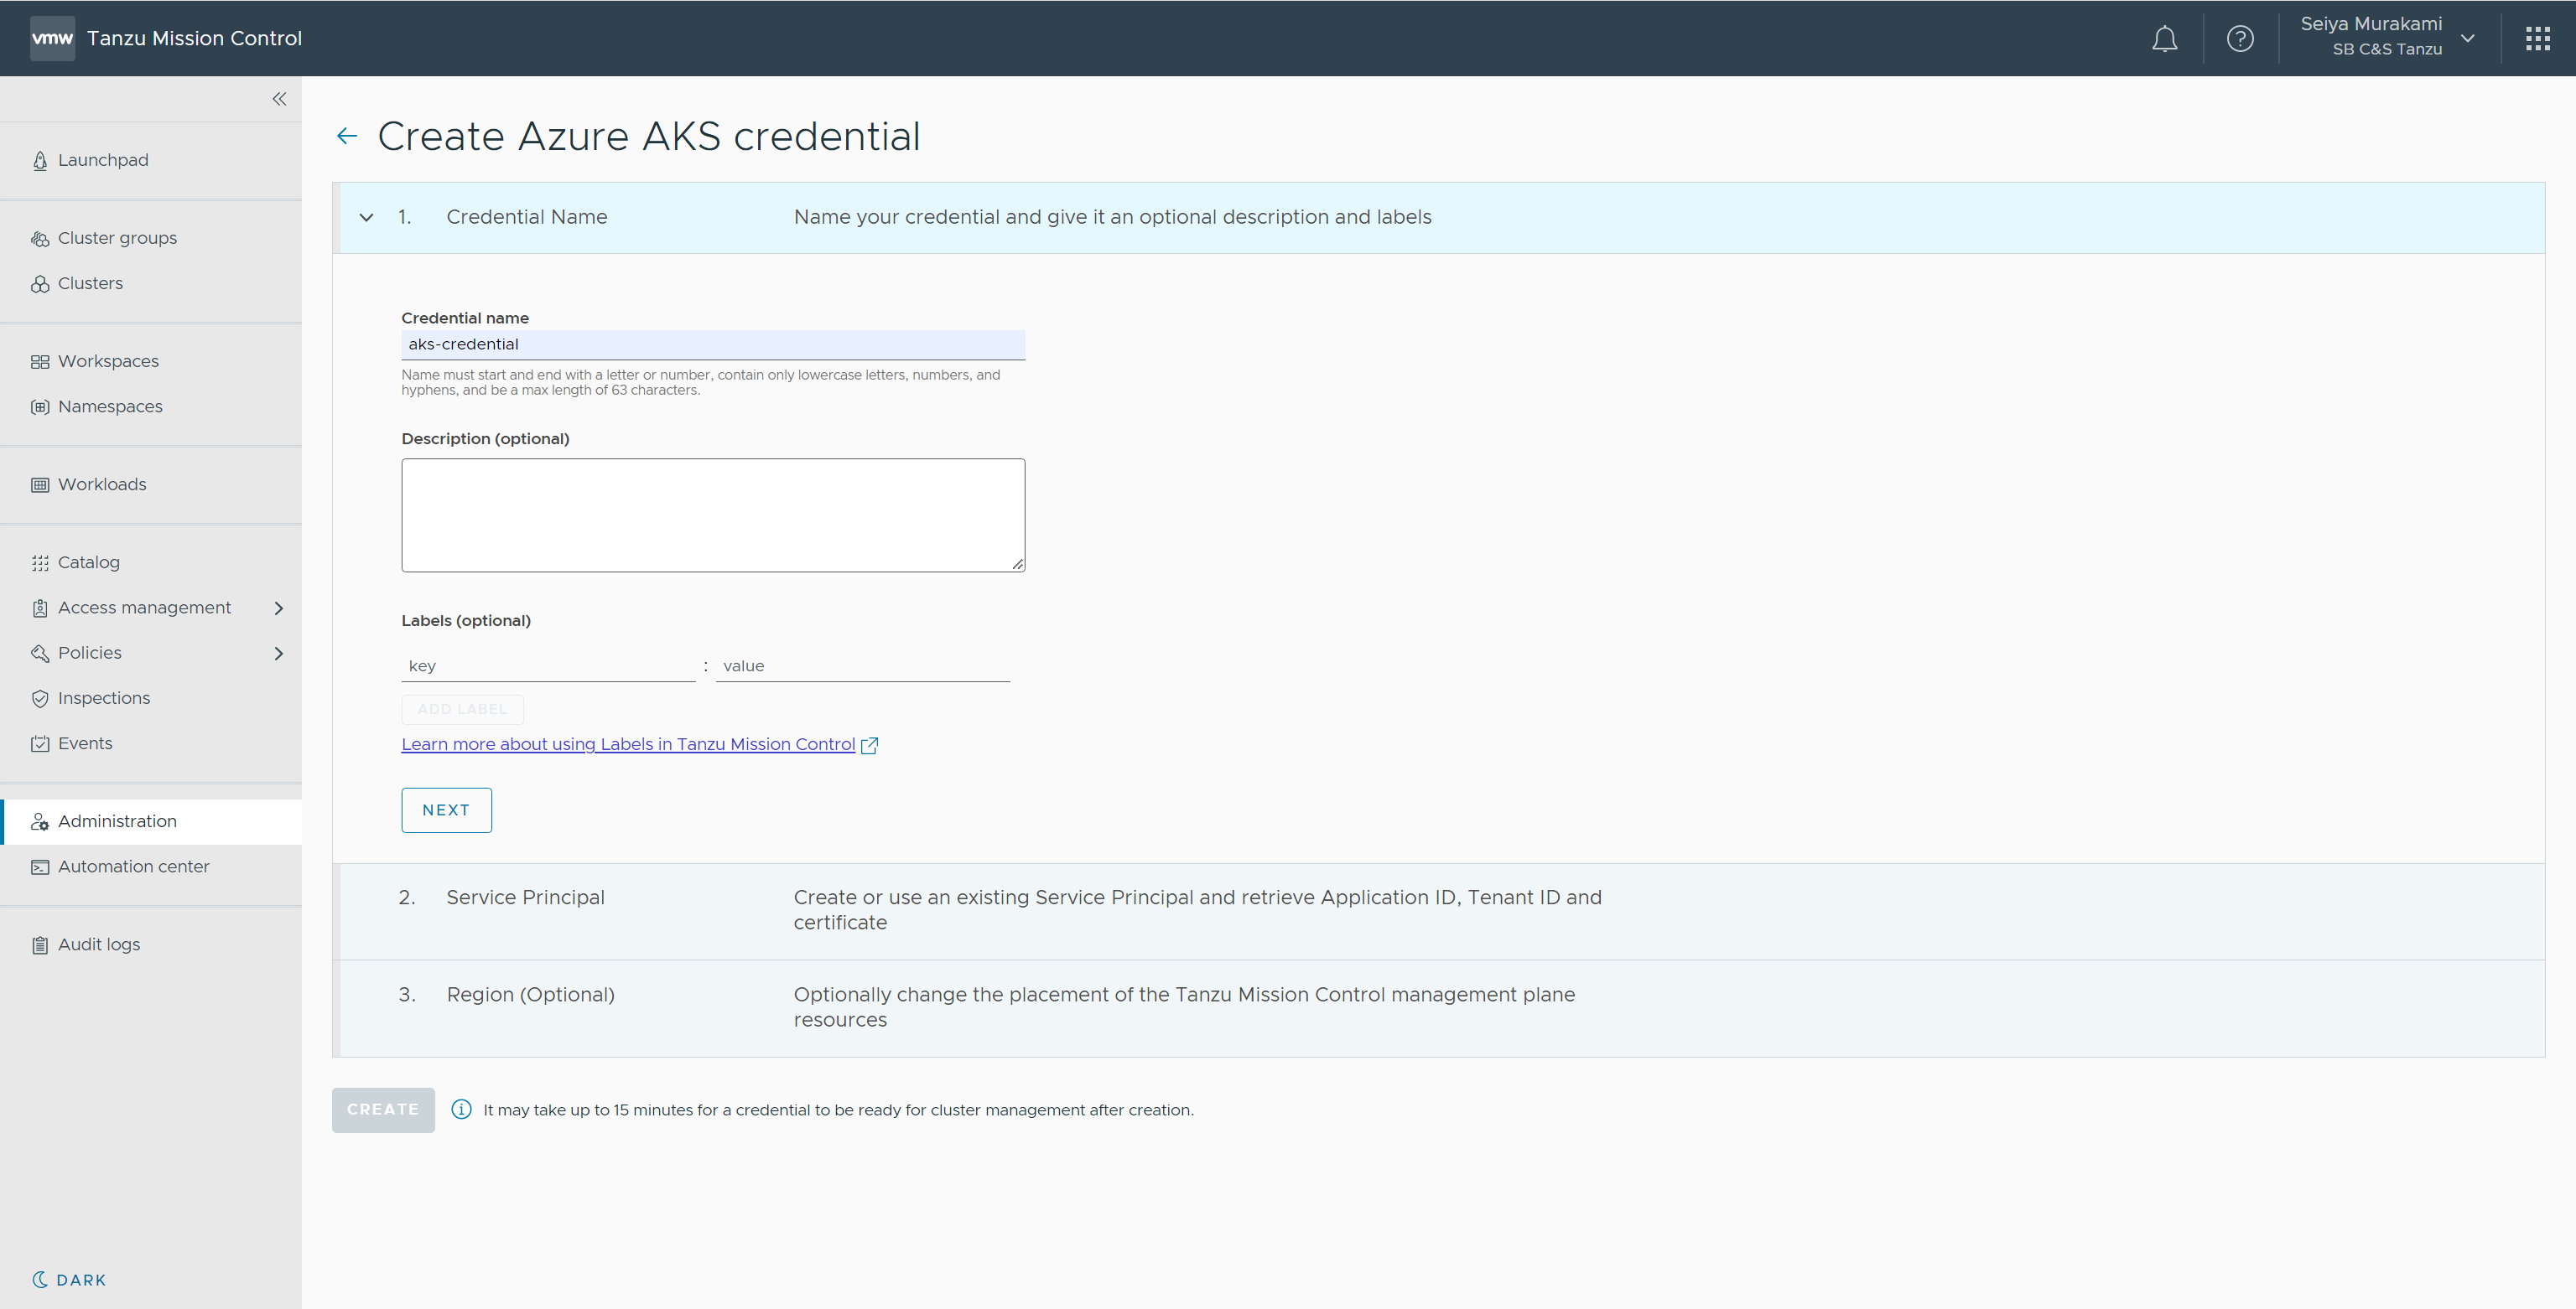Open the Automation center menu item
The width and height of the screenshot is (2576, 1309).
coord(133,867)
